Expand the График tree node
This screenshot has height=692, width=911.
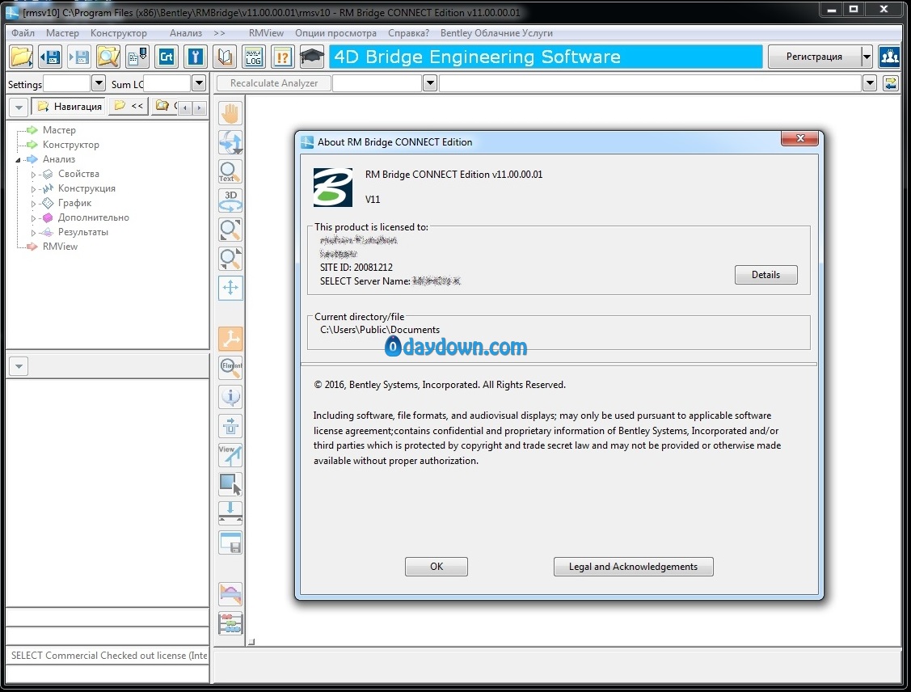[x=33, y=204]
